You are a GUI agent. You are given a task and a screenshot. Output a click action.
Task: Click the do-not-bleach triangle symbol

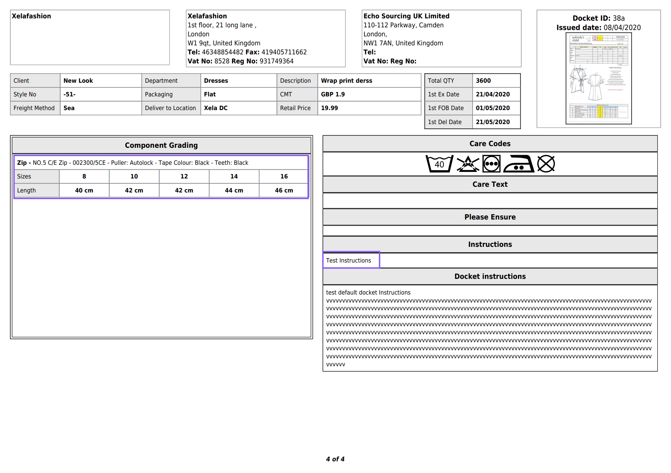click(468, 164)
